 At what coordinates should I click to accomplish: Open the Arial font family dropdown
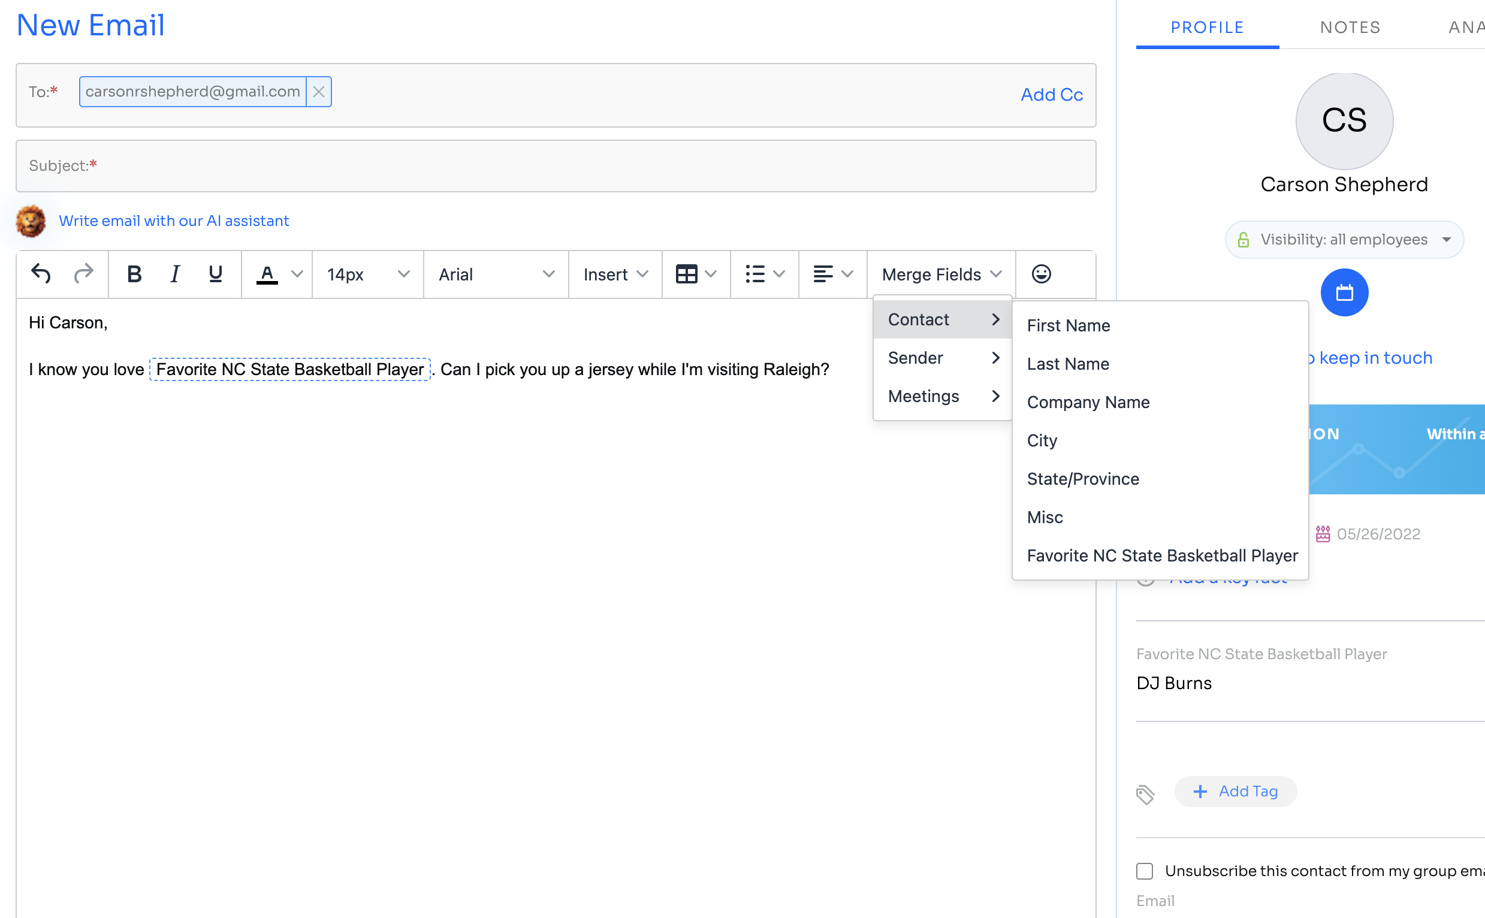click(x=496, y=274)
